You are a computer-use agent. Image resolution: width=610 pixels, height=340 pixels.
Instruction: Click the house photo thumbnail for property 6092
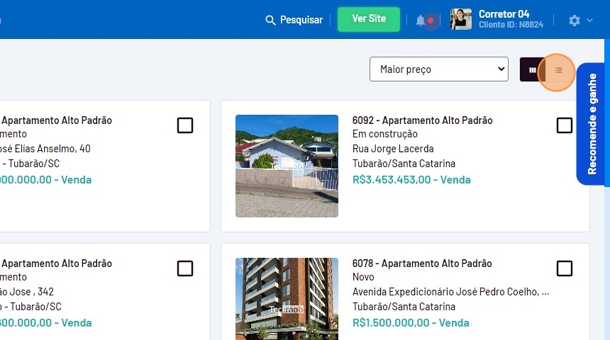287,166
